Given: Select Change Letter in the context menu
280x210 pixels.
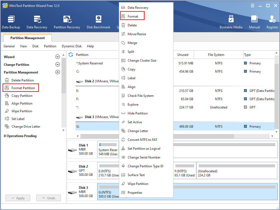Looking at the screenshot, I should 146,131.
